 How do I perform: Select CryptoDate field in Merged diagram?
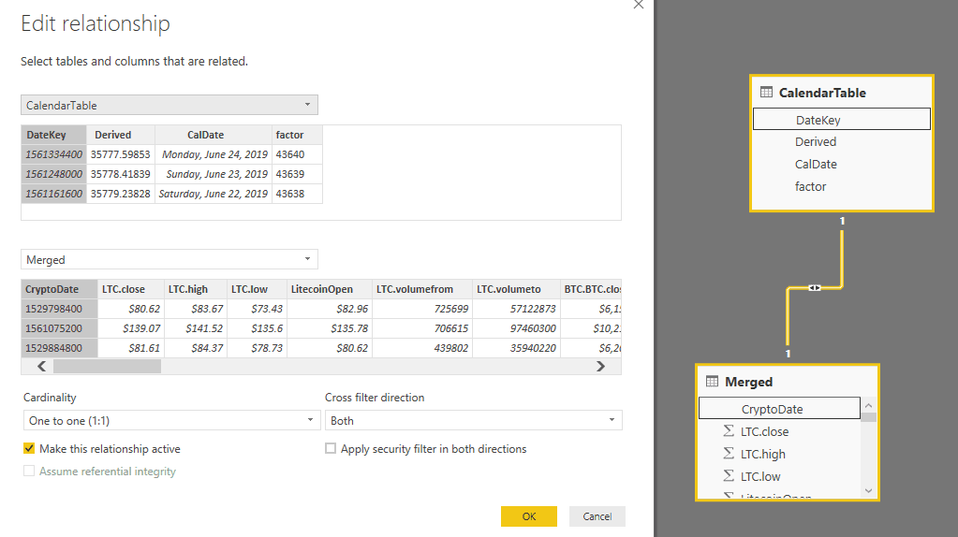pos(779,409)
